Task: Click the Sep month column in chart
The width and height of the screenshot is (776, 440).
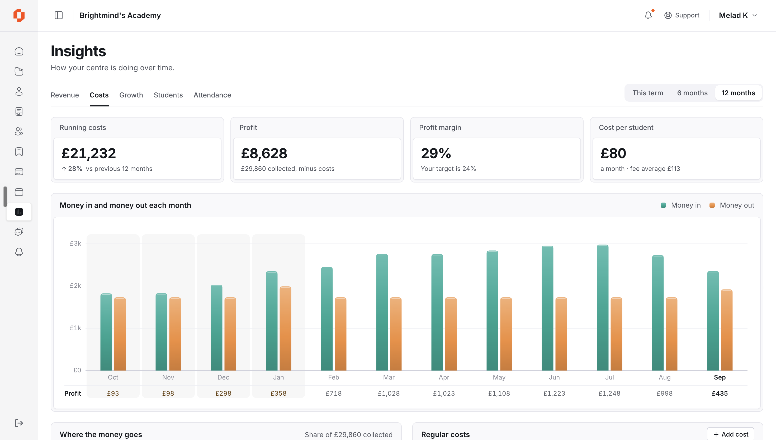Action: [720, 316]
